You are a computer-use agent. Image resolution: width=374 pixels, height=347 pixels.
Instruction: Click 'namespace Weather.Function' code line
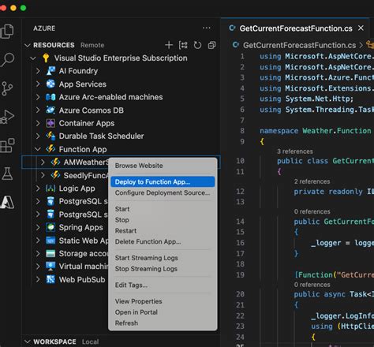315,131
